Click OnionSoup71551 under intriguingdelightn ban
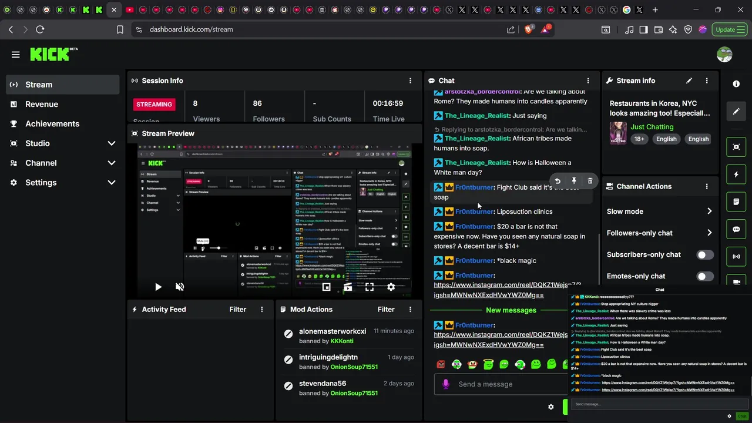The image size is (752, 423). pos(354,367)
